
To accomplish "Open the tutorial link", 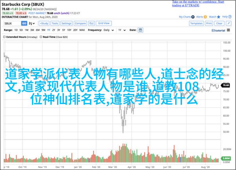I will (218, 31).
